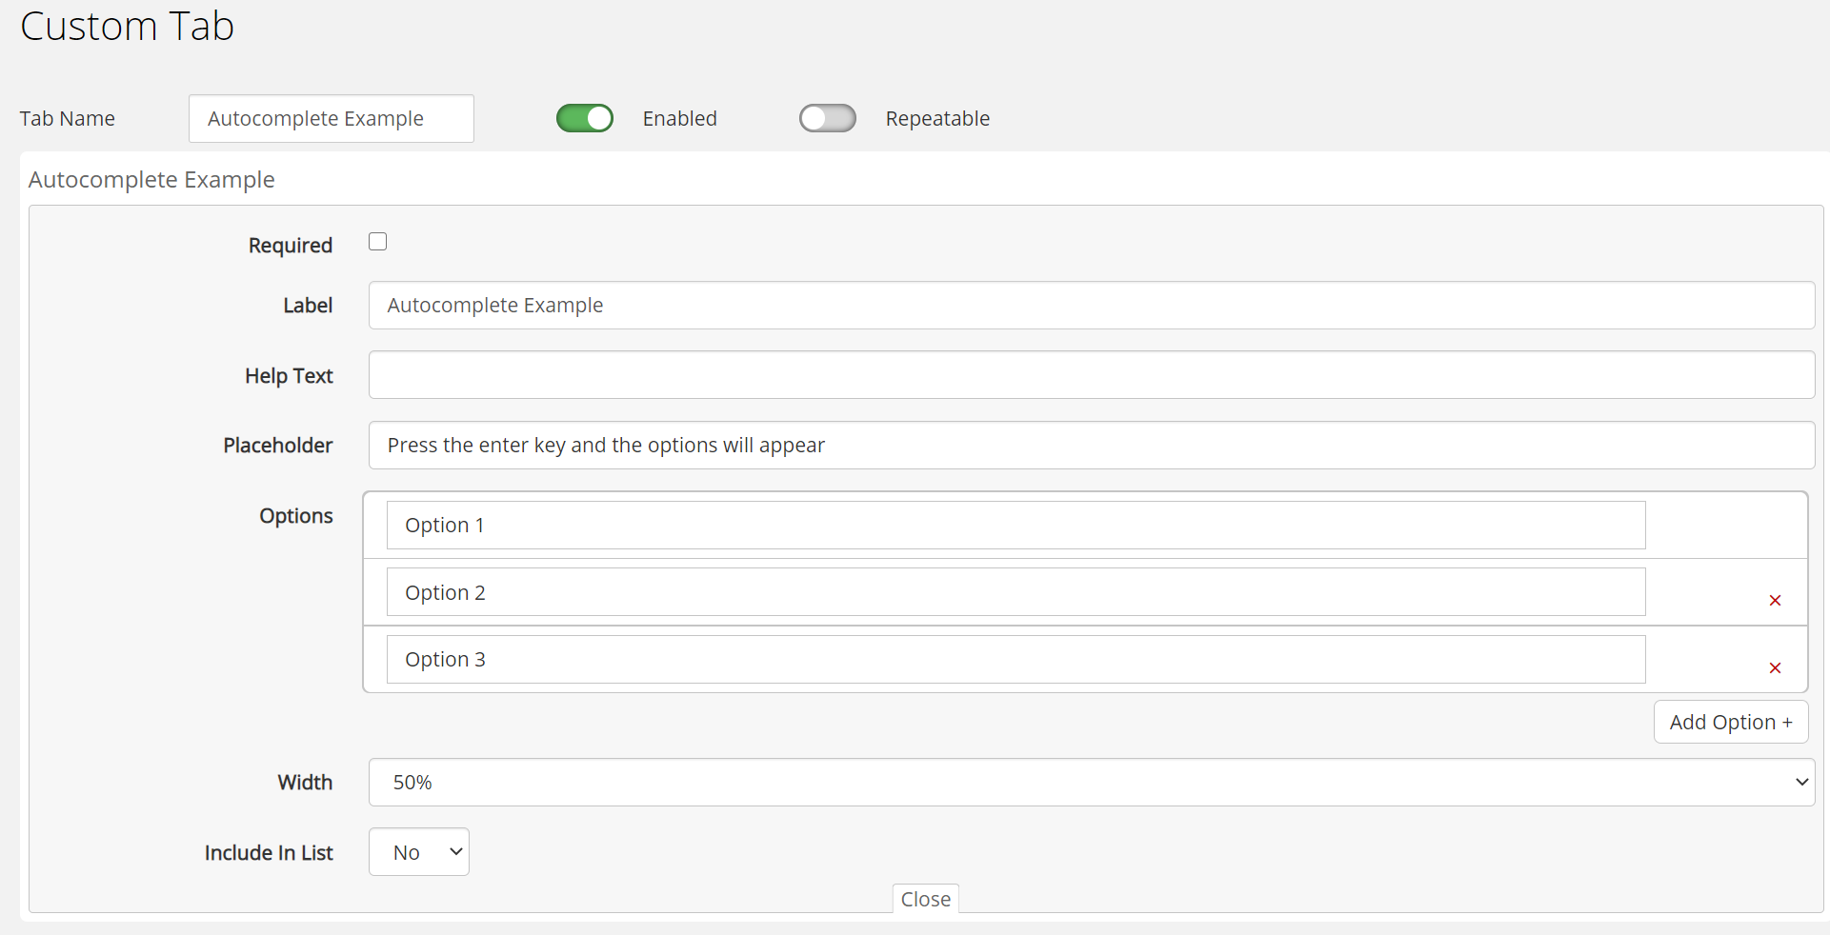Click the Custom Tab page heading
Image resolution: width=1830 pixels, height=935 pixels.
click(127, 27)
